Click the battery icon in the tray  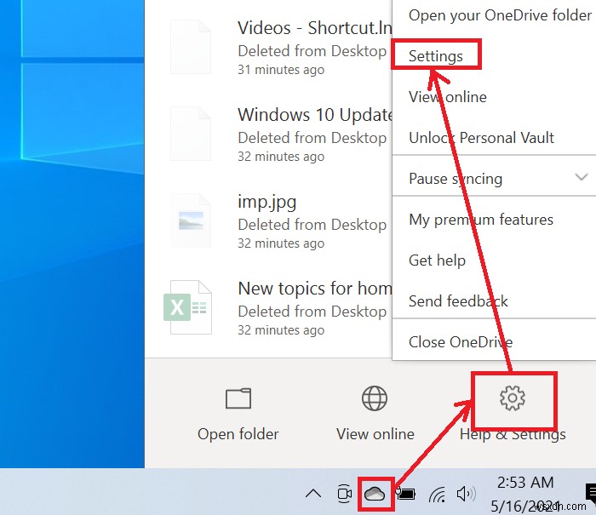(406, 494)
